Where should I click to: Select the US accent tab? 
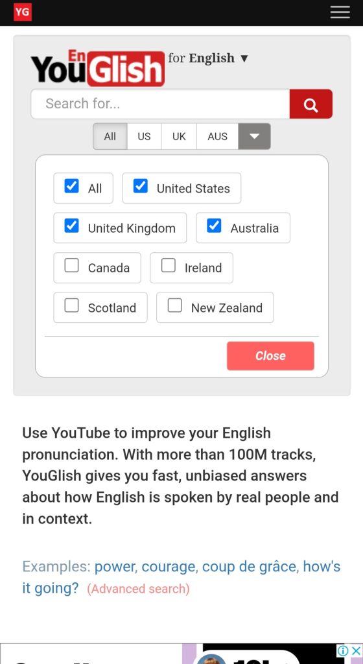tap(144, 136)
